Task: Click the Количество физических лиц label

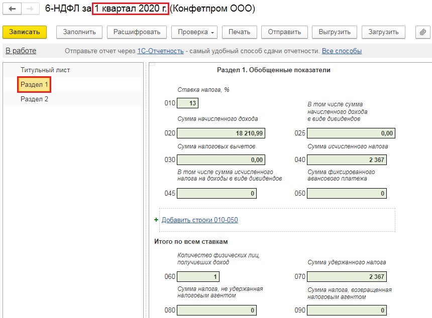Action: (219, 259)
